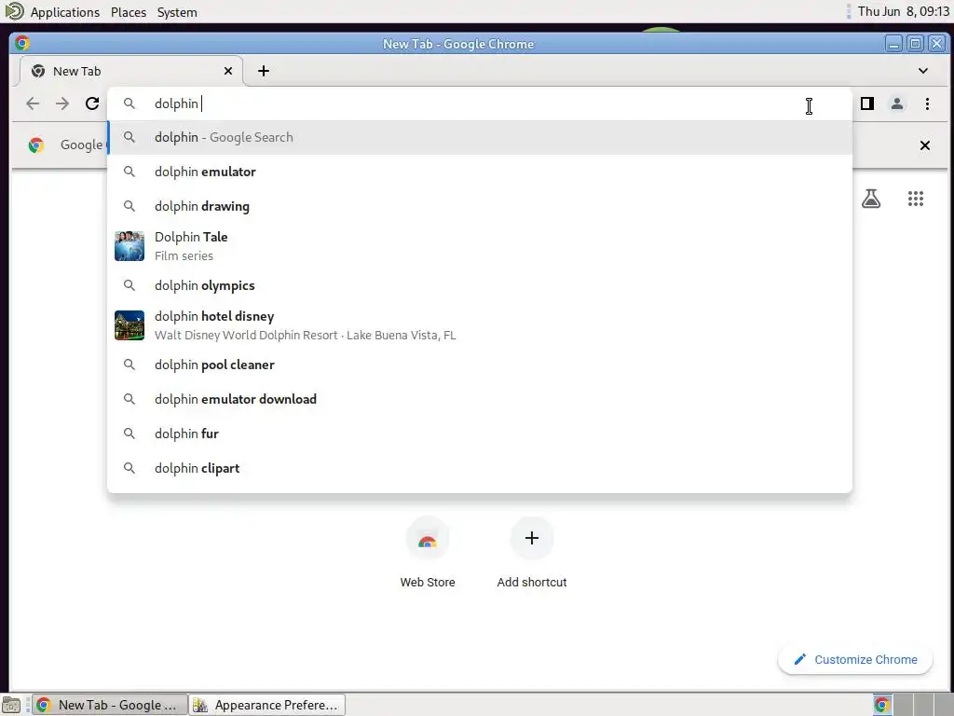Select the Dolphin Tale film series suggestion
This screenshot has width=954, height=716.
(480, 246)
